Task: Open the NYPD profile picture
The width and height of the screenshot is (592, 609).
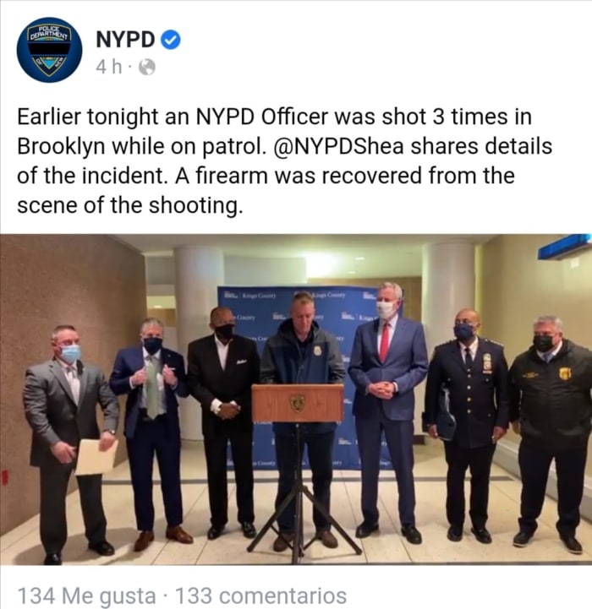Action: (x=49, y=50)
